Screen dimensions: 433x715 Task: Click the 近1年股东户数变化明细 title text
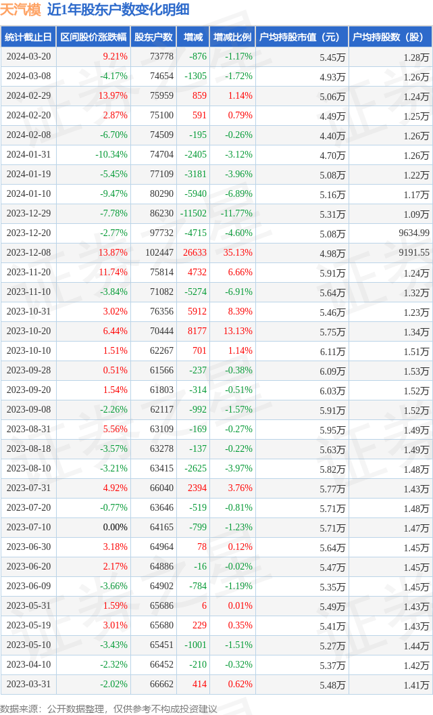(118, 9)
